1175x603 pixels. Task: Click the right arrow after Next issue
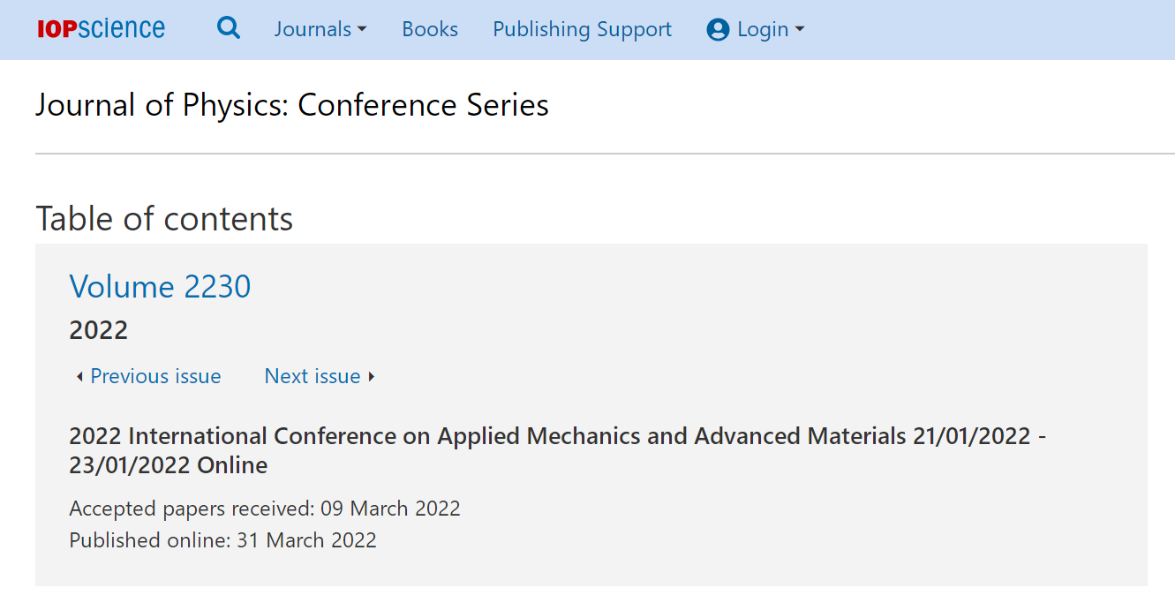click(372, 377)
